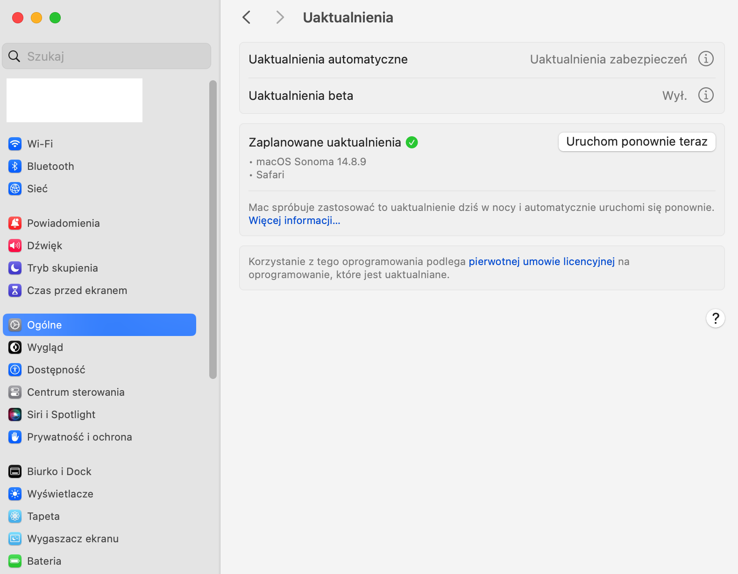This screenshot has height=574, width=738.
Task: Click the Powiadomienia bell icon
Action: pos(15,223)
